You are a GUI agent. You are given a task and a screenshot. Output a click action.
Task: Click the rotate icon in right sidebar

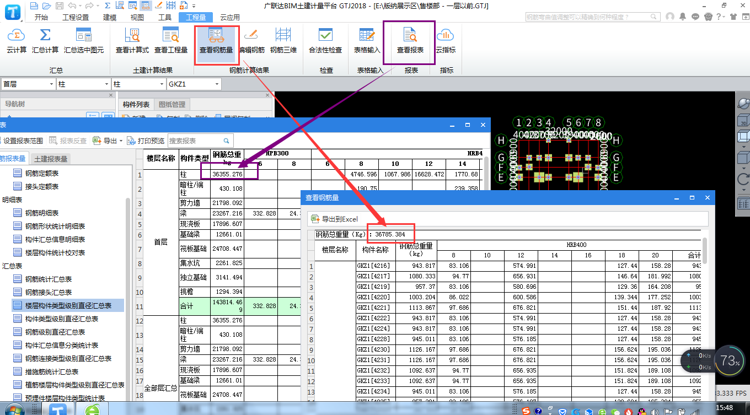click(743, 179)
